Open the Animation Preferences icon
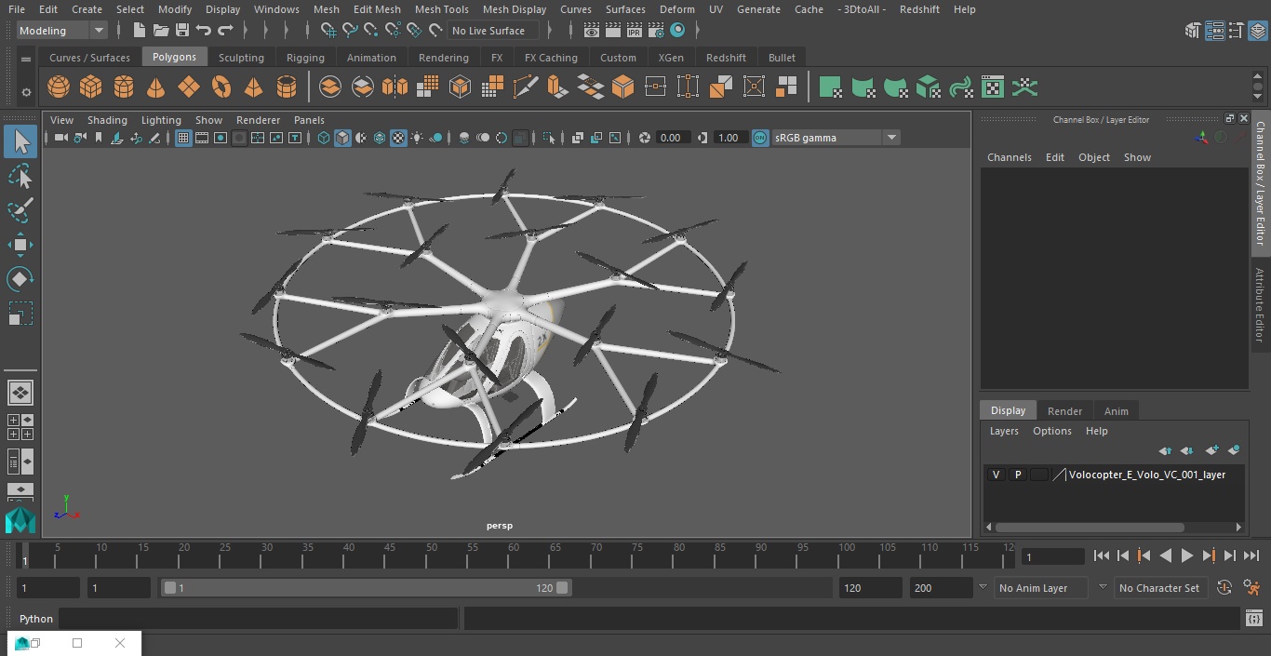Viewport: 1271px width, 656px height. click(x=1251, y=588)
